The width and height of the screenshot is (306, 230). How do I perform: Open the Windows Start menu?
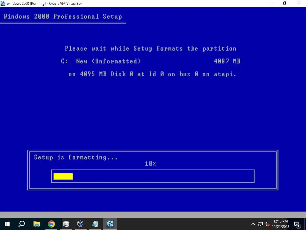point(7,224)
